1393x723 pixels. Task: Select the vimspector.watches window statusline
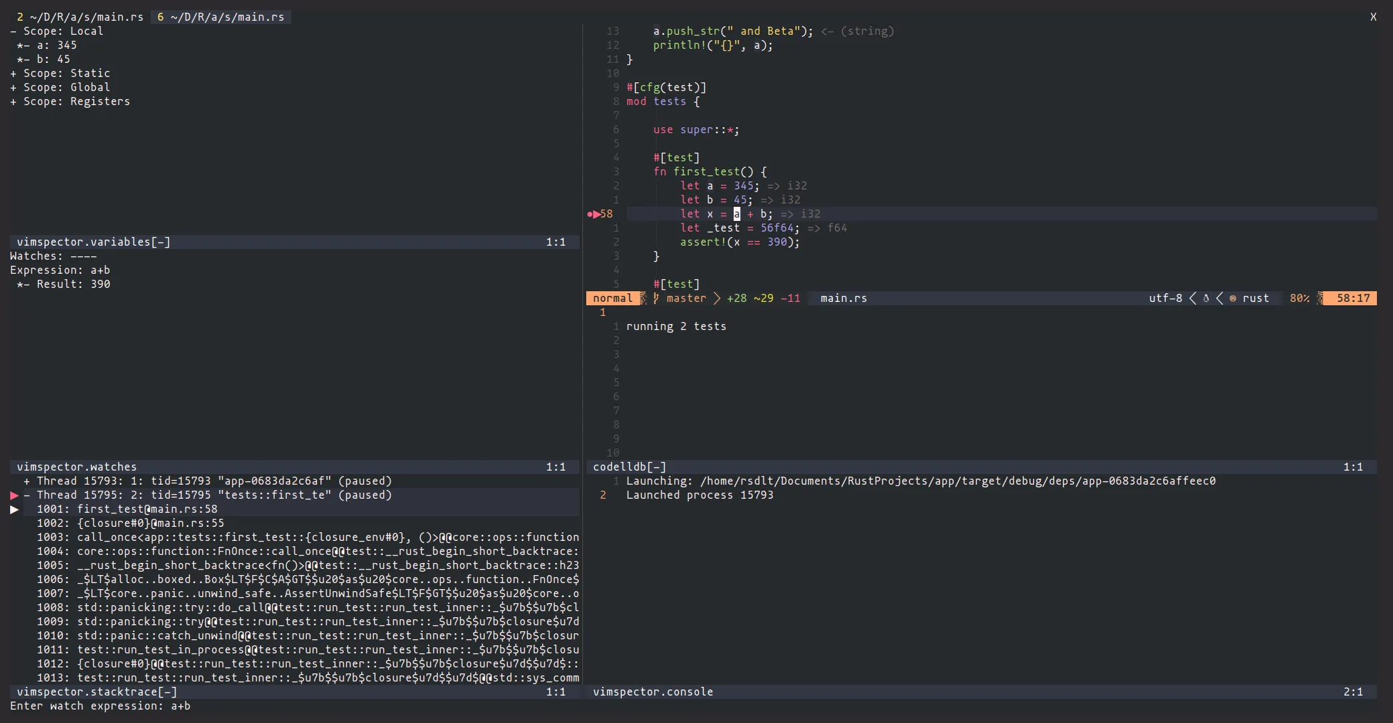(295, 467)
